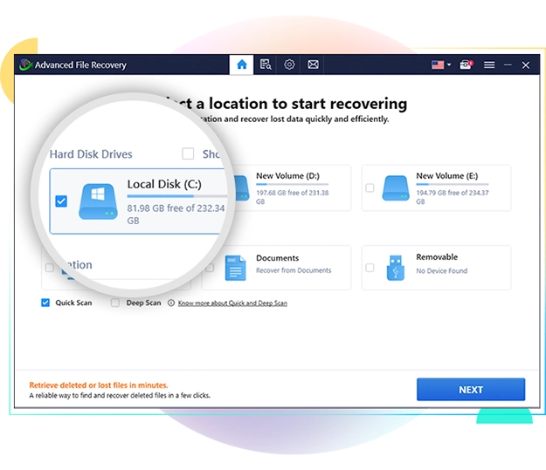Open the Settings gear tab
Image resolution: width=546 pixels, height=470 pixels.
click(x=289, y=65)
